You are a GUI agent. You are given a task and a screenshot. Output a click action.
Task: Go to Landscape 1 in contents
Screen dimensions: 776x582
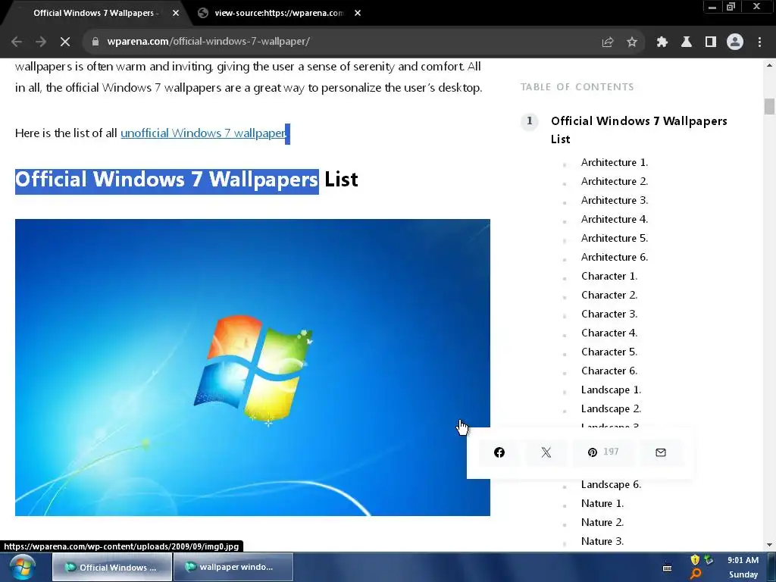(612, 390)
